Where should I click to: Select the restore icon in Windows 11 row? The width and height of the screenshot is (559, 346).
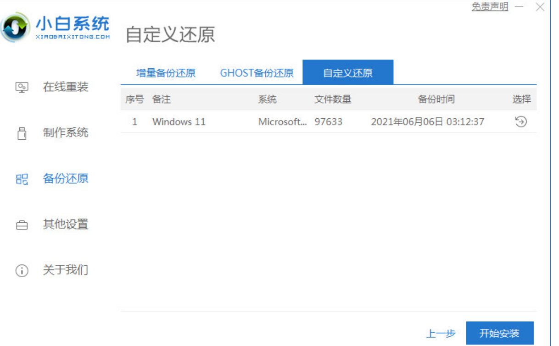click(x=521, y=121)
